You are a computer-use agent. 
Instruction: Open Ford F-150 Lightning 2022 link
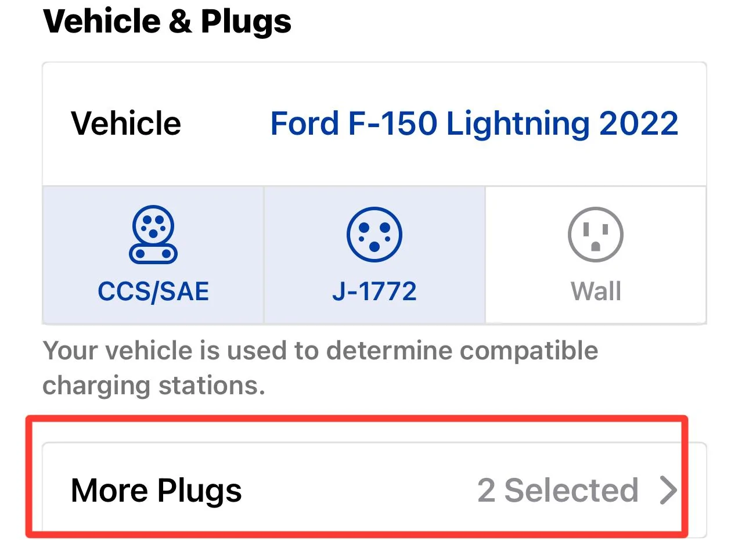coord(474,123)
